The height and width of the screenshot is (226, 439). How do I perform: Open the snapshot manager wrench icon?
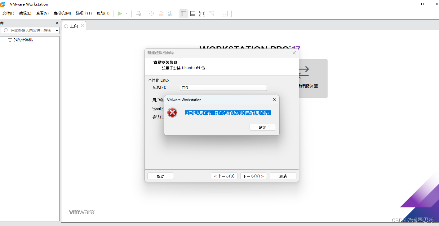point(170,14)
